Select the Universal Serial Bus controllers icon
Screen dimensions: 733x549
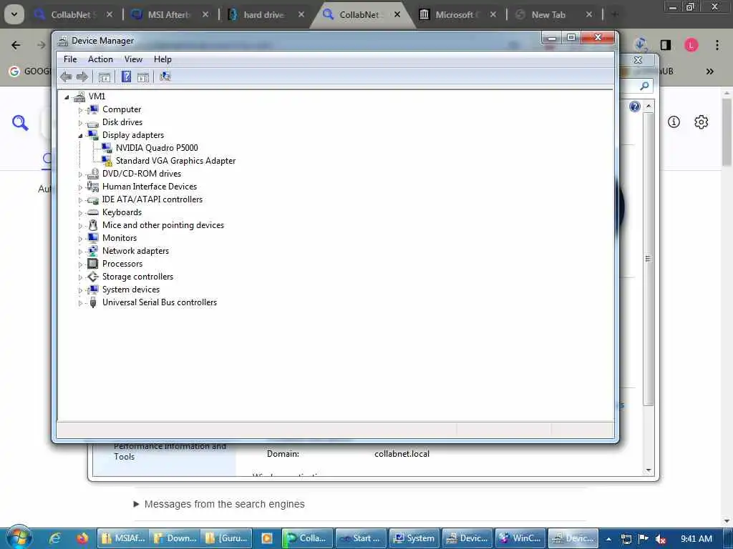[x=93, y=302]
